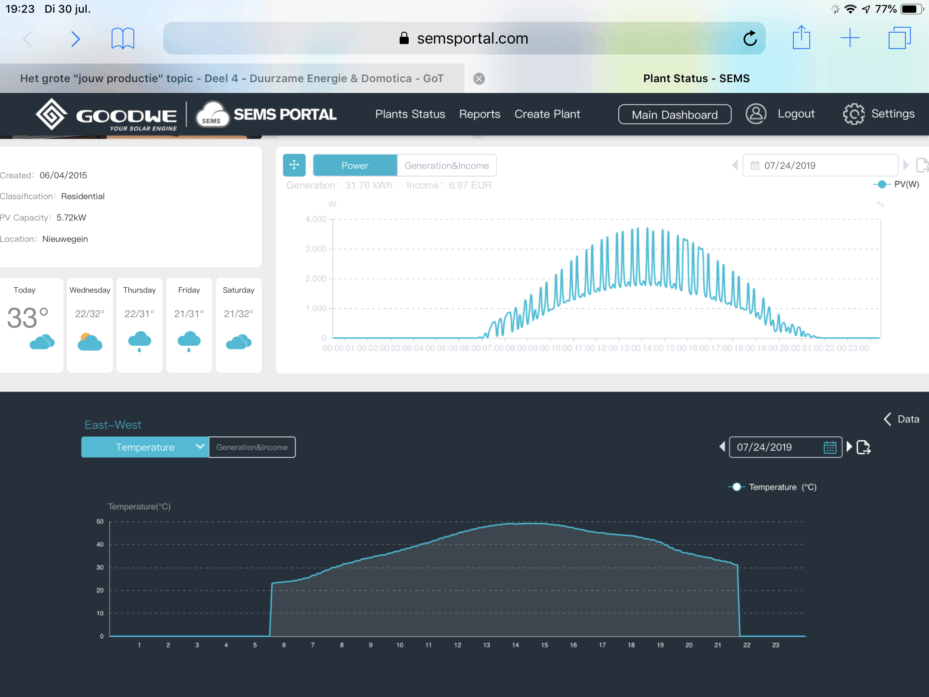Click the export icon beside the lower date field

tap(863, 447)
